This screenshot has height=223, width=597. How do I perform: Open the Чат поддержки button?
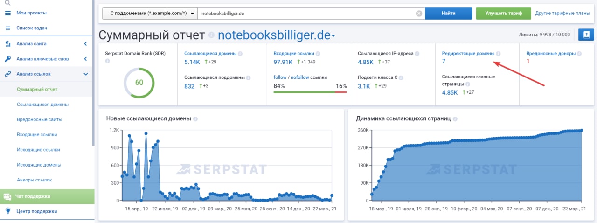pos(47,196)
